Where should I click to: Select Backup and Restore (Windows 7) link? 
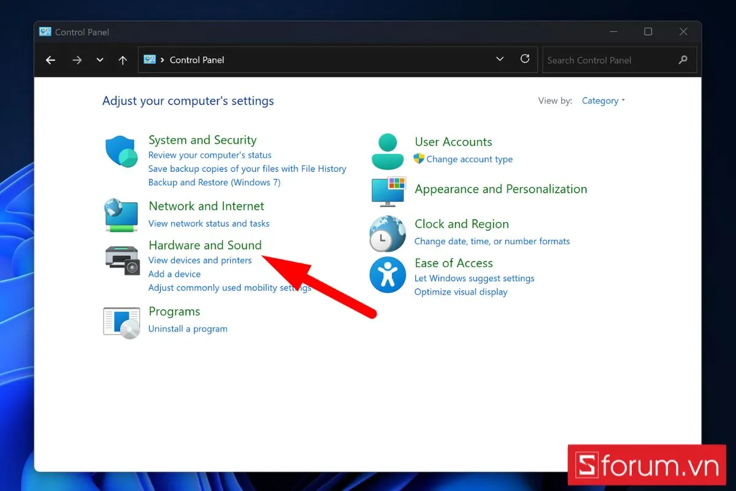coord(214,182)
